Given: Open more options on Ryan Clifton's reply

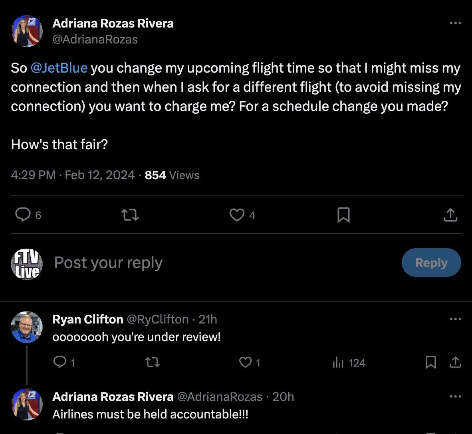Looking at the screenshot, I should [x=455, y=319].
